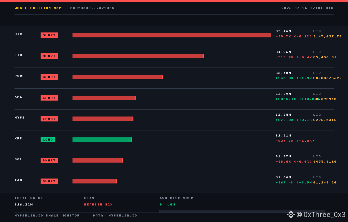Viewport: 348px width, 222px height.
Task: Click the HYPE red position bar
Action: click(103, 119)
